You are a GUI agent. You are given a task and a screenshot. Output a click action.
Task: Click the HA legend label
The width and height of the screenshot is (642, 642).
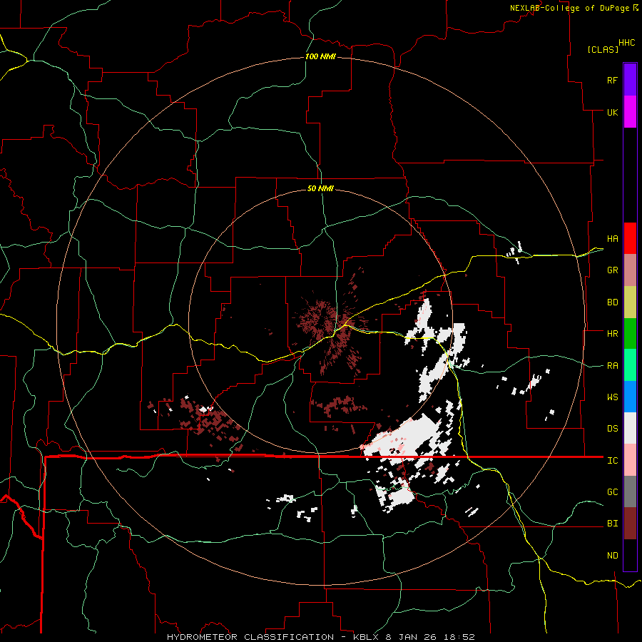pyautogui.click(x=612, y=239)
